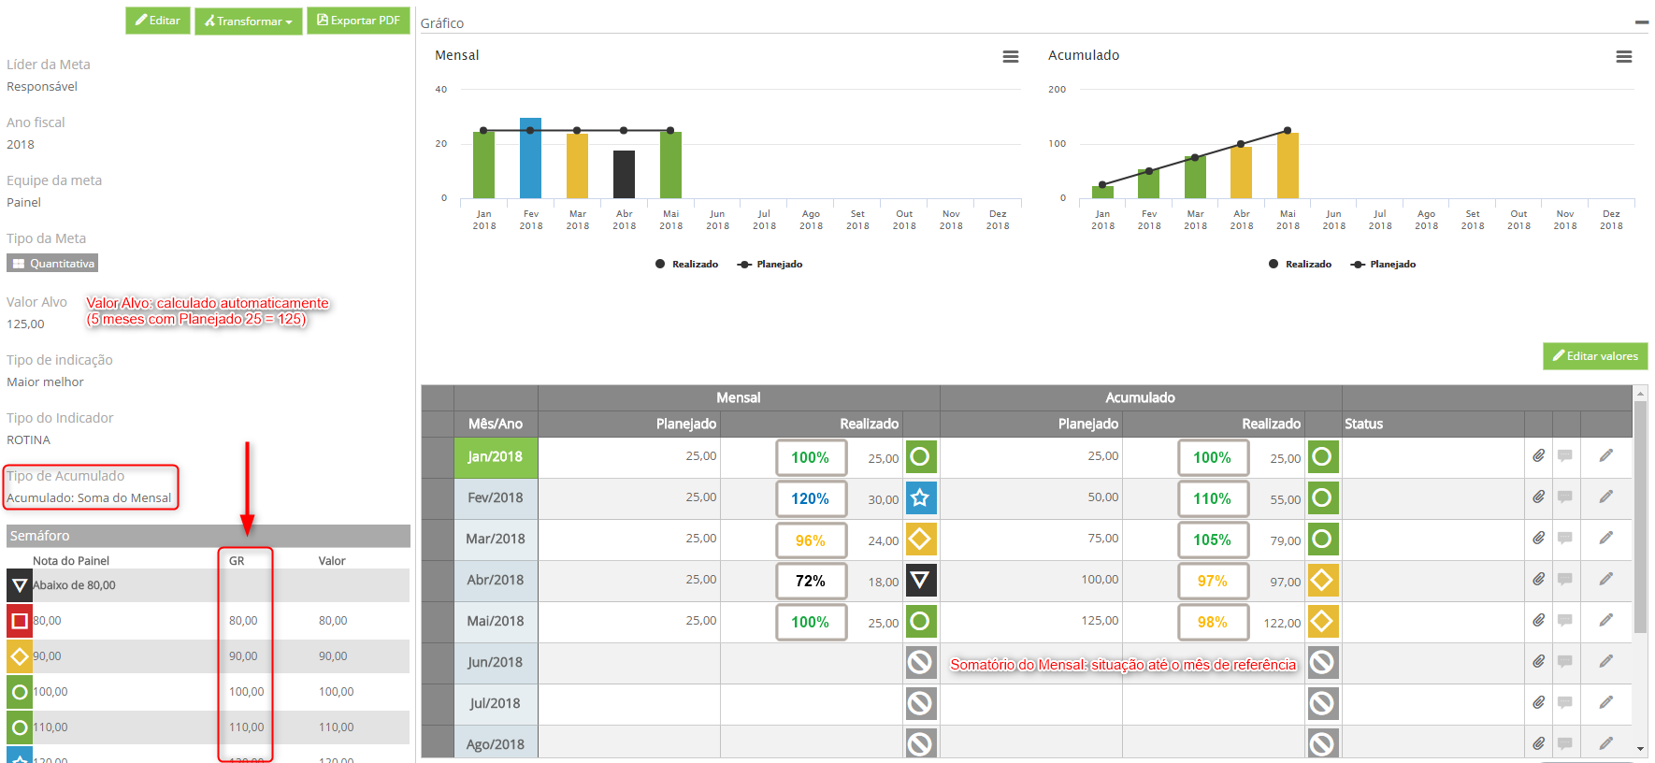Edit Mai/2018 row with pencil icon
Viewport: 1655px width, 763px height.
(x=1606, y=621)
